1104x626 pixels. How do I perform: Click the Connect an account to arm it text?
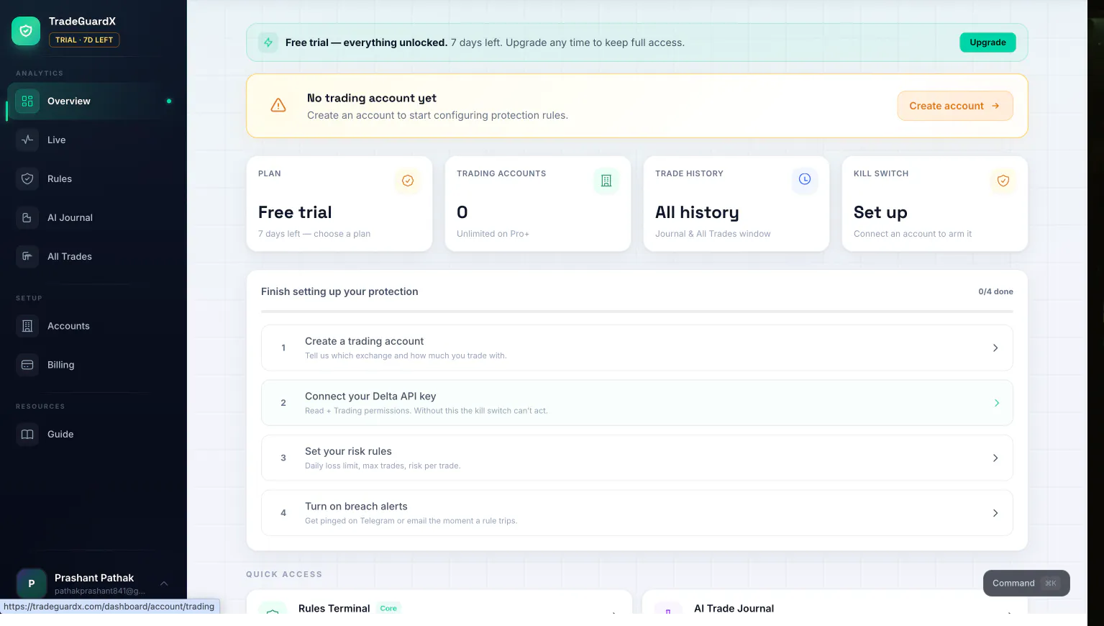click(913, 234)
